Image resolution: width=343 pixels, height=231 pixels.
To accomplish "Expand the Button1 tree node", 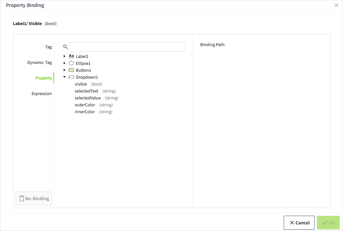I will coord(64,70).
